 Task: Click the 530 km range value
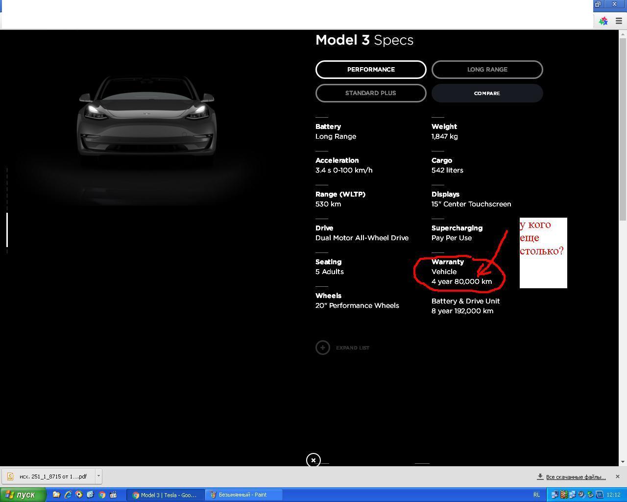(x=328, y=204)
